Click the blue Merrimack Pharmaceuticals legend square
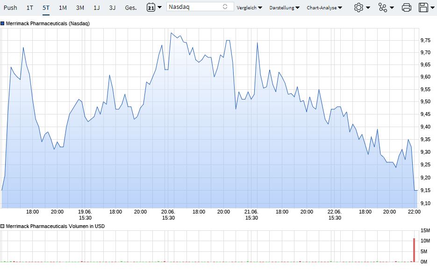437x271 pixels. [2, 23]
